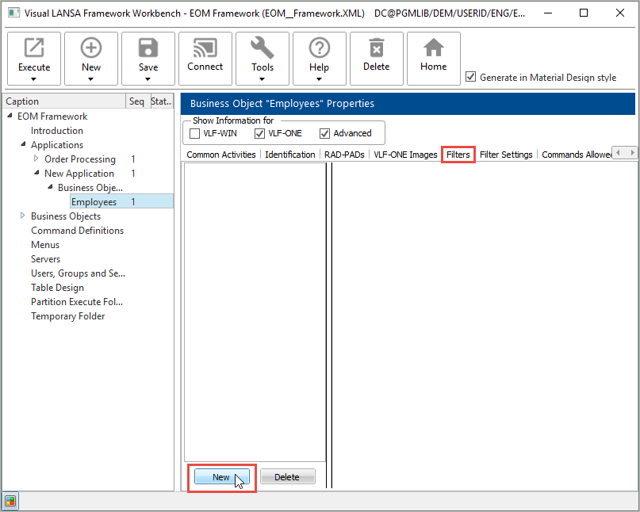The image size is (640, 512).
Task: Click the empty filters list box
Action: pos(255,311)
